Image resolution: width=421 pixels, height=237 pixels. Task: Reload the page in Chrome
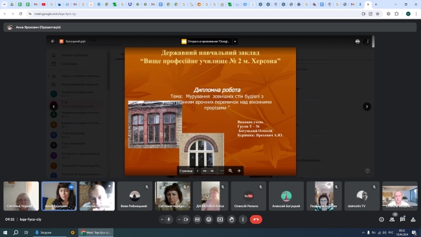21,14
